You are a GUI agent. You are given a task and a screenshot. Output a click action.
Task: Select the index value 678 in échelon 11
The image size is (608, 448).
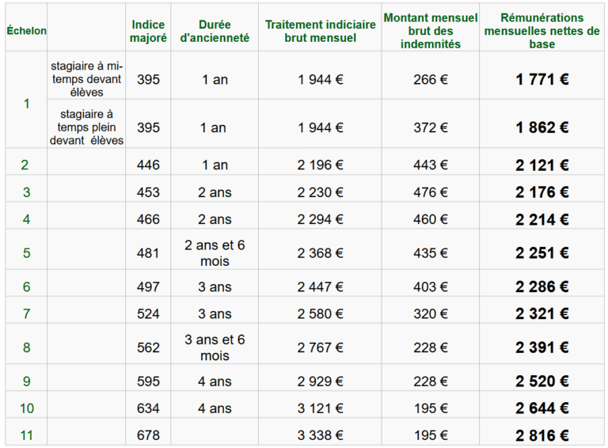coord(148,435)
